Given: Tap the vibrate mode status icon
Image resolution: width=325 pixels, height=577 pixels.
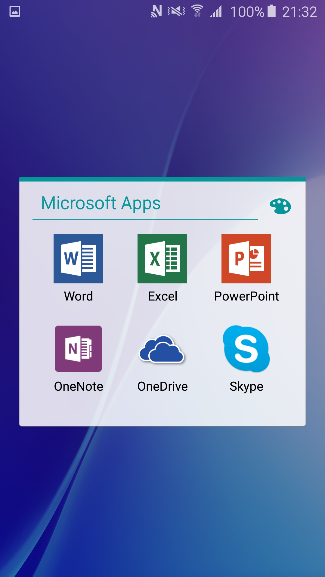Looking at the screenshot, I should pyautogui.click(x=176, y=11).
